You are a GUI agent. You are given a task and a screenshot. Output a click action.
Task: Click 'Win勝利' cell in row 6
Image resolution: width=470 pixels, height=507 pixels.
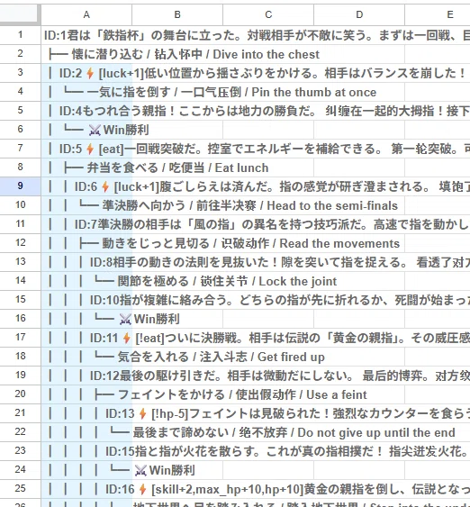(x=98, y=130)
